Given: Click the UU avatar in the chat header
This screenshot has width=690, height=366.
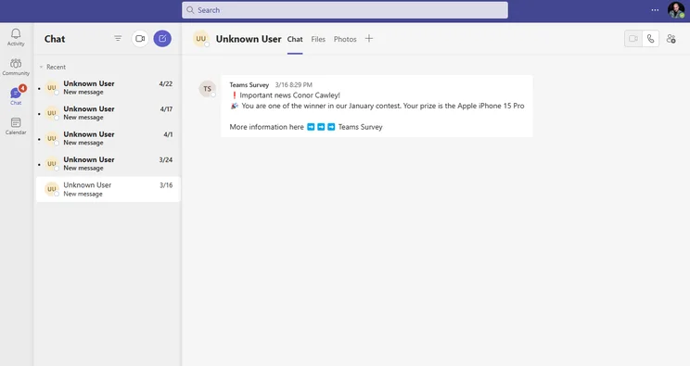Looking at the screenshot, I should pos(201,39).
